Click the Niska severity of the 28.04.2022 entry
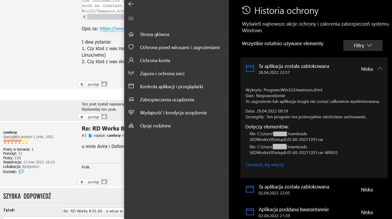This screenshot has width=392, height=219. click(367, 69)
